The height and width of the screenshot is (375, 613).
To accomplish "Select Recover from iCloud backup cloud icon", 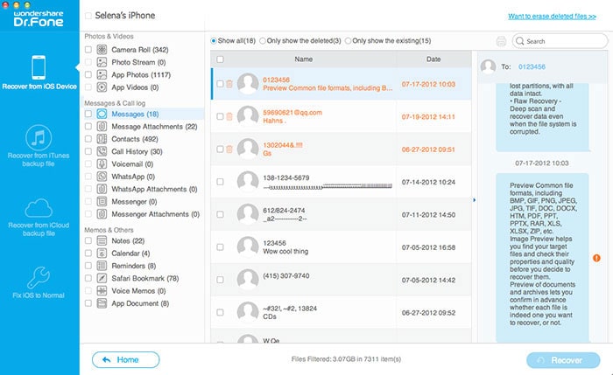I will tap(39, 208).
